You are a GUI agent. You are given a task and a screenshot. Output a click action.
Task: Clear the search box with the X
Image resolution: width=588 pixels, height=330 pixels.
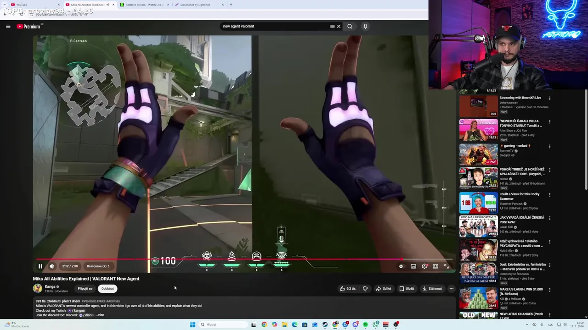(339, 26)
